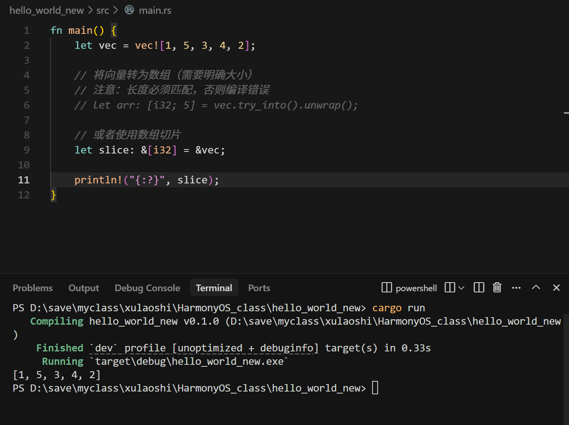569x425 pixels.
Task: Click line number 9 in gutter
Action: (x=27, y=150)
